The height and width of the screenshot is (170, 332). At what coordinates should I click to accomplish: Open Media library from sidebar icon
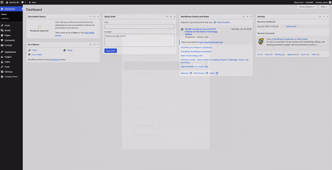click(x=2, y=30)
